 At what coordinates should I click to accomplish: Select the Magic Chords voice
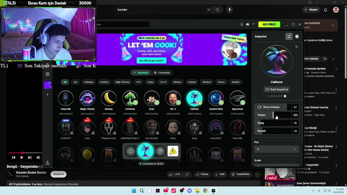point(87,98)
